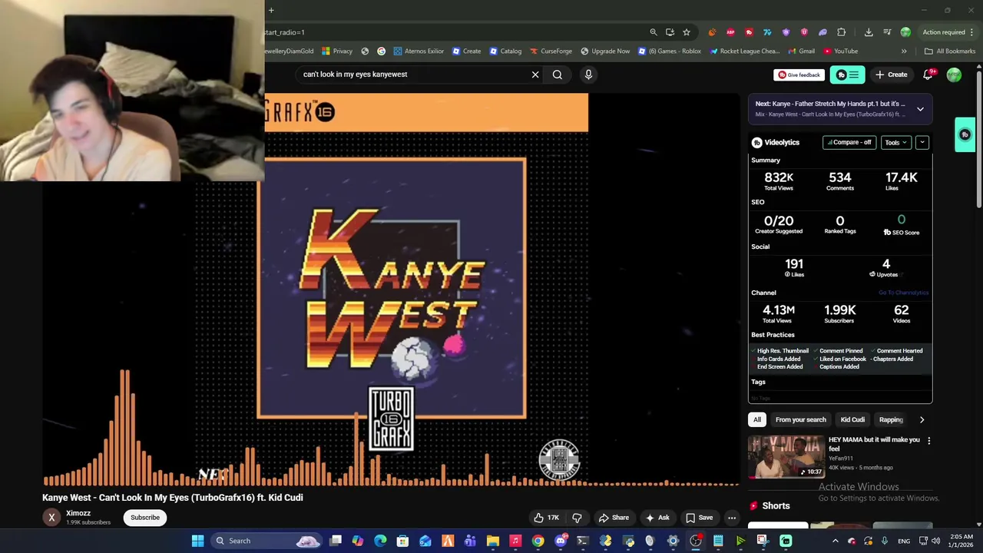Open the YouTube bookmark
The width and height of the screenshot is (983, 553).
[841, 51]
